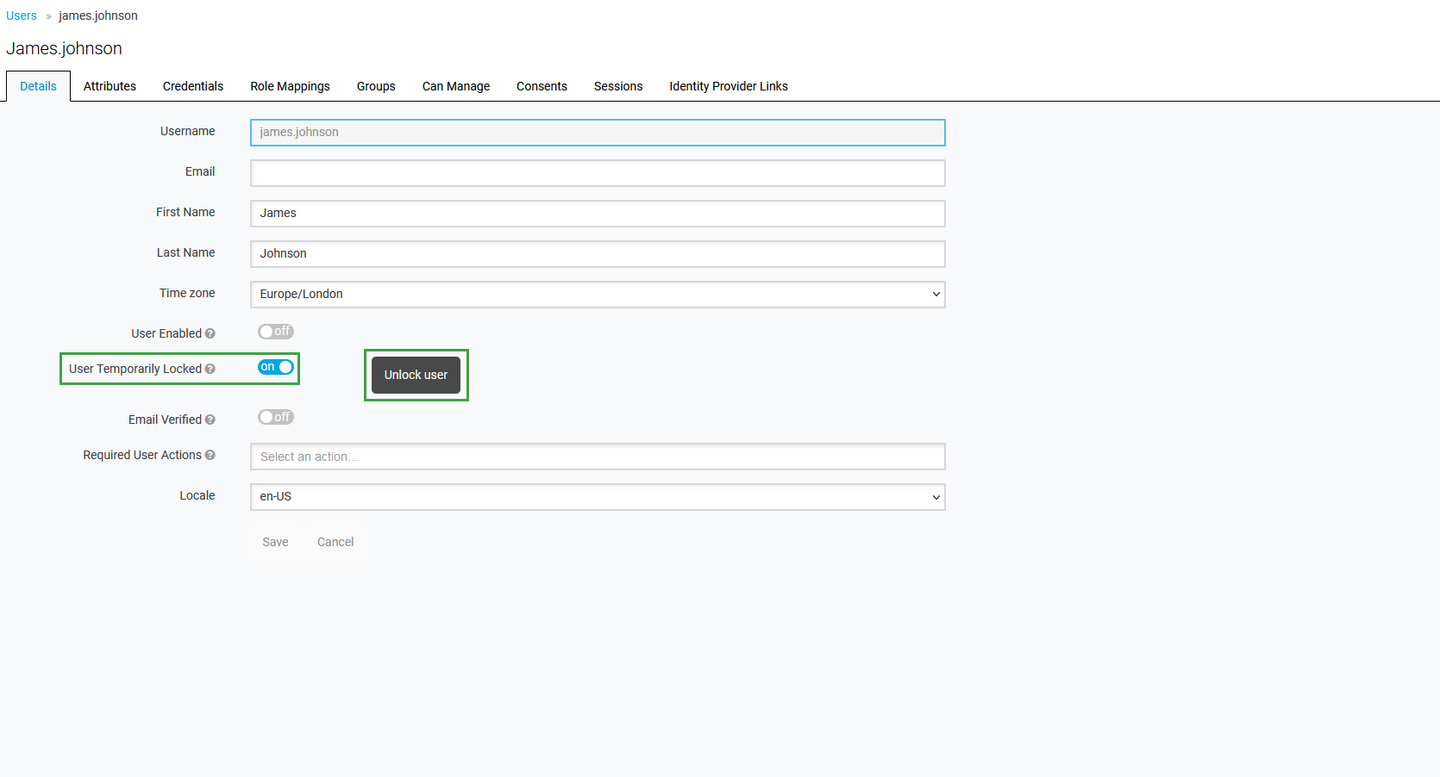This screenshot has width=1440, height=777.
Task: Expand the Locale dropdown
Action: [x=598, y=497]
